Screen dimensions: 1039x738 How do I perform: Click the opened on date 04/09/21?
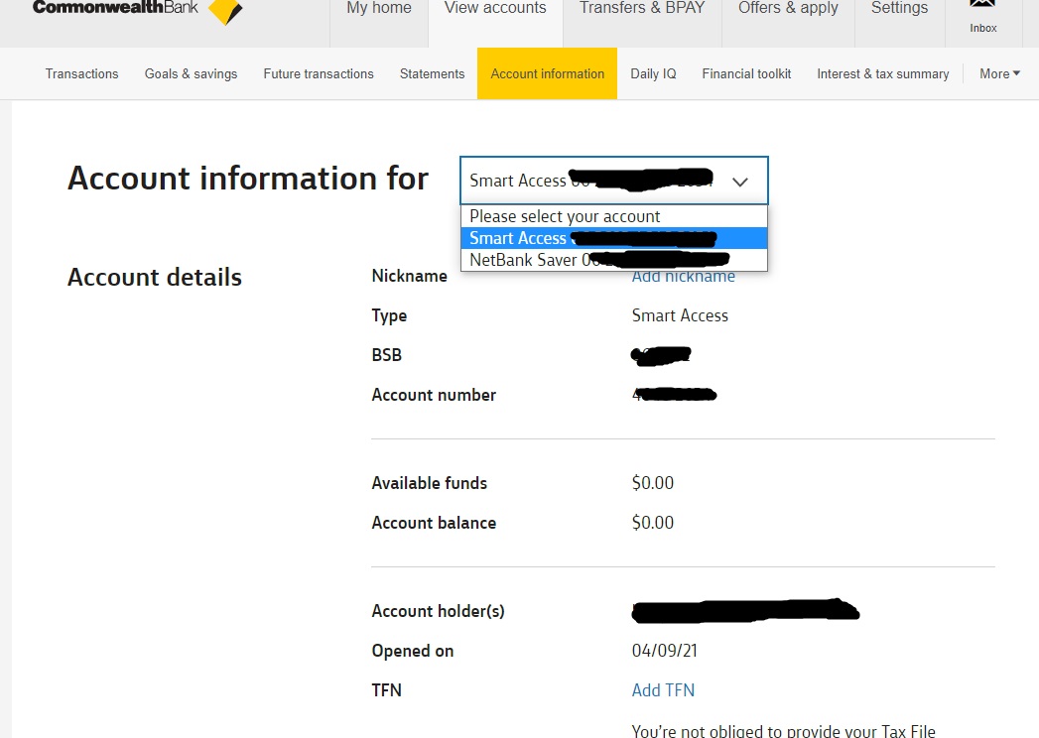tap(664, 651)
